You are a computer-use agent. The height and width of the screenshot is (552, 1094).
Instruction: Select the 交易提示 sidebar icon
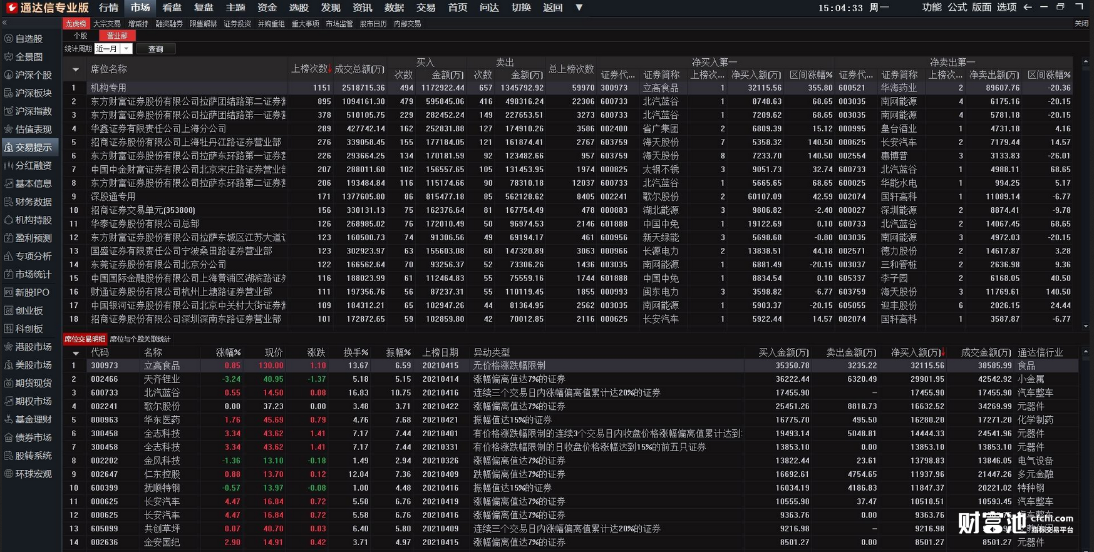coord(9,148)
